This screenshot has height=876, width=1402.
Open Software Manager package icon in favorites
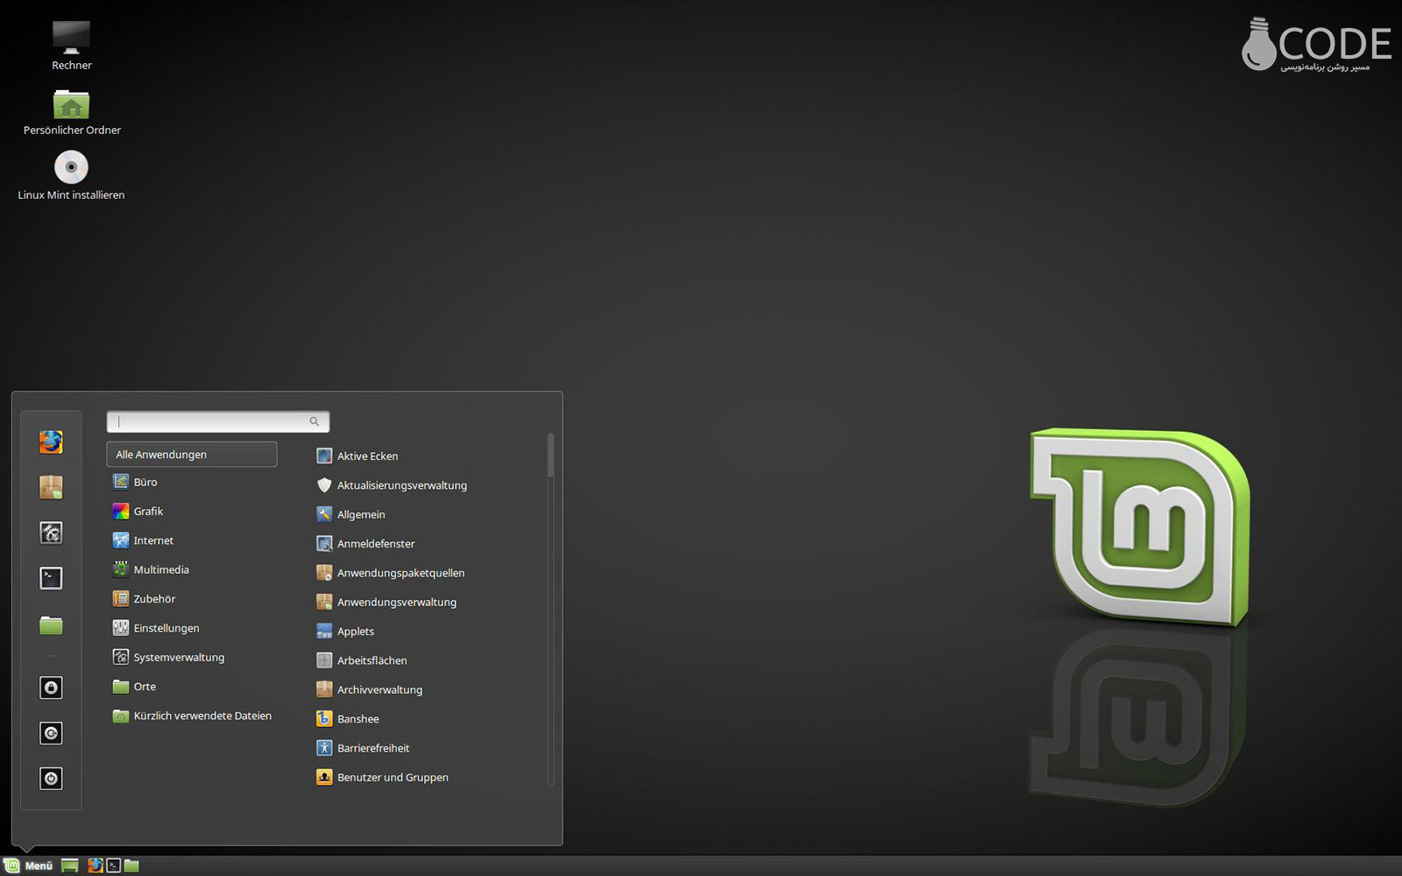click(51, 487)
